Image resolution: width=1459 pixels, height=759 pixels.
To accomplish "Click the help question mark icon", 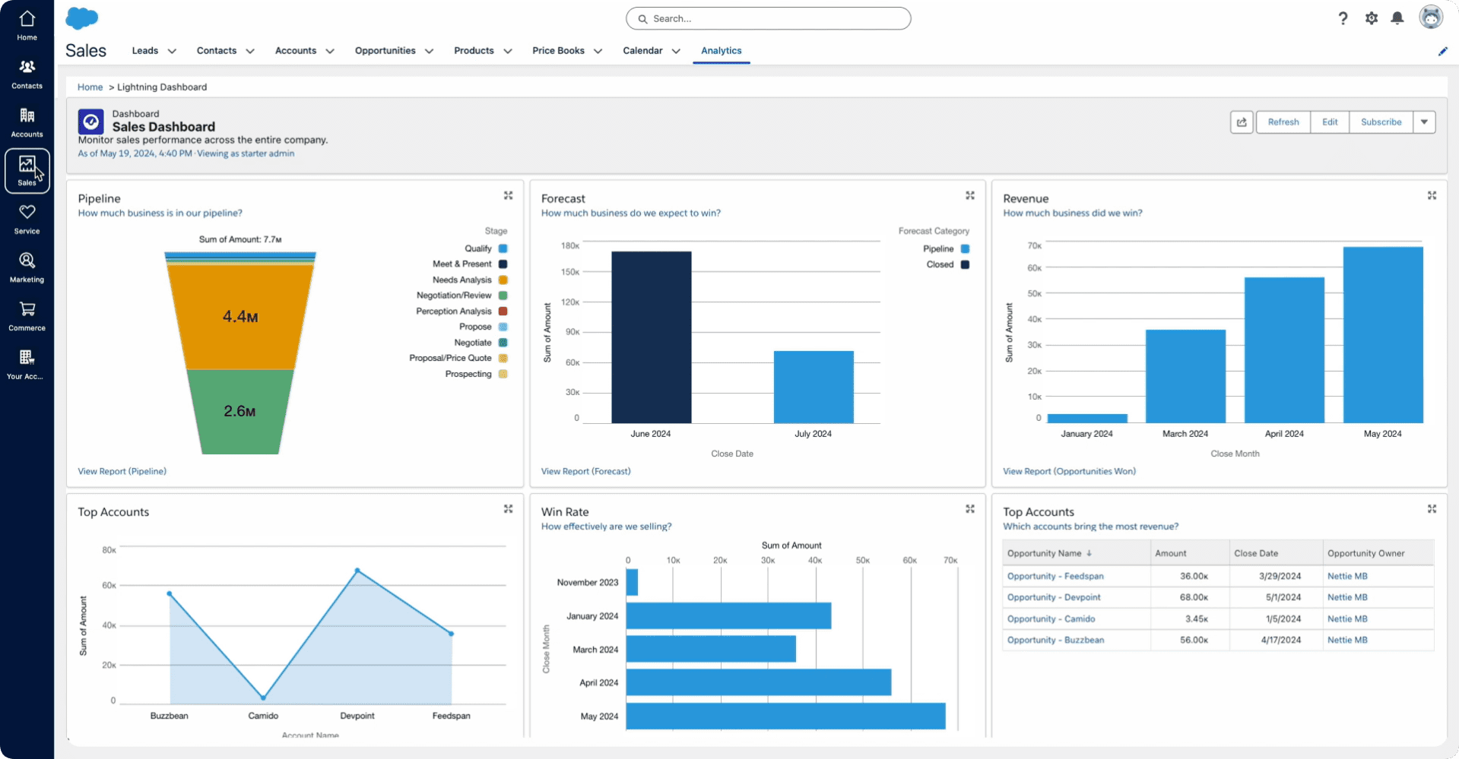I will 1343,18.
